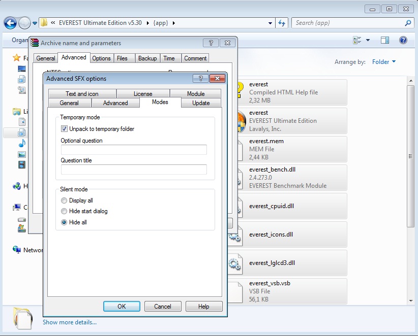Click the Explorer back navigation arrow
This screenshot has height=336, width=418.
pos(10,23)
